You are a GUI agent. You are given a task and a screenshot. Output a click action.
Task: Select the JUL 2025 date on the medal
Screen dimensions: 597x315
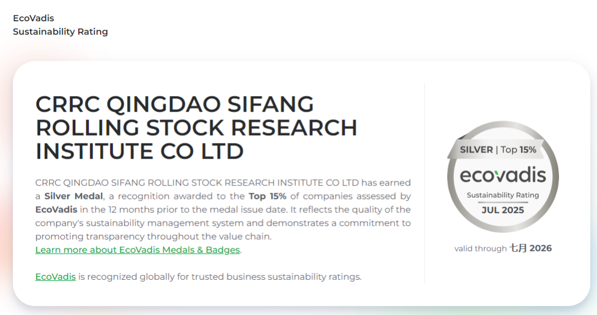503,210
